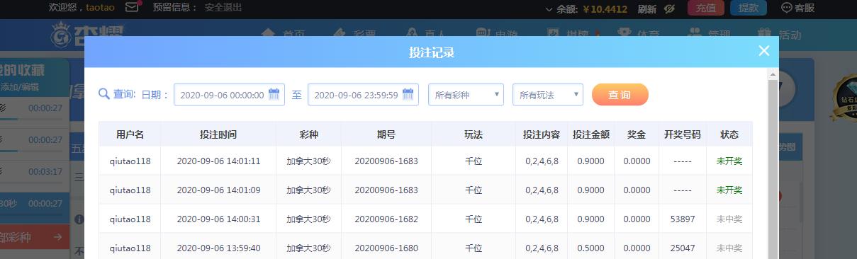Click the dialog's vertical scrollbar
This screenshot has width=857, height=259.
click(x=773, y=164)
